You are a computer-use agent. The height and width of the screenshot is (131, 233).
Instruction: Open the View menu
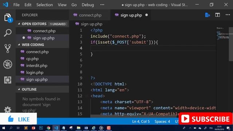pyautogui.click(x=62, y=5)
